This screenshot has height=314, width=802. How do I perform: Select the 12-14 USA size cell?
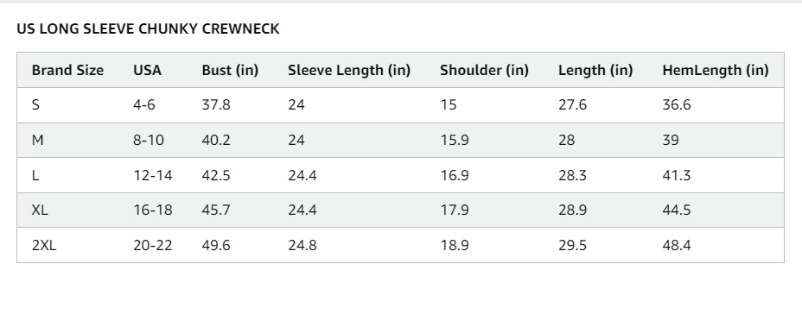(153, 175)
